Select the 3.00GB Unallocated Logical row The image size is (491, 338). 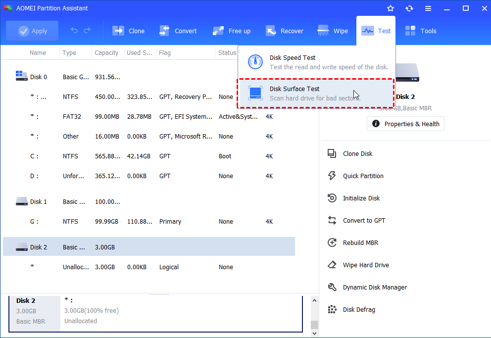[149, 267]
